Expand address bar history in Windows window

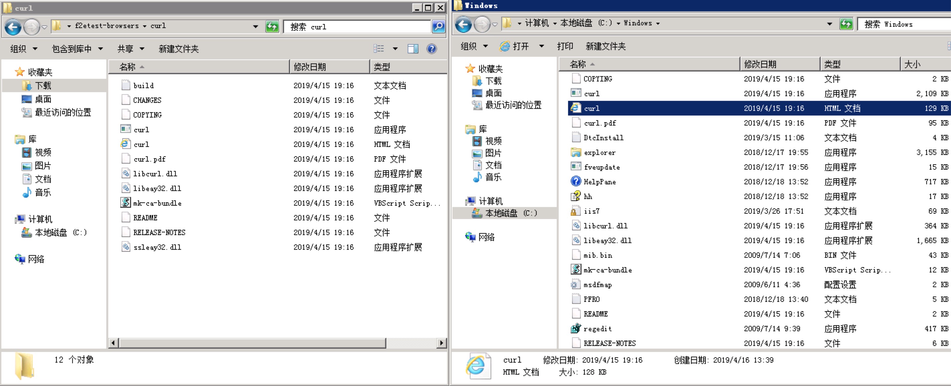pos(830,24)
